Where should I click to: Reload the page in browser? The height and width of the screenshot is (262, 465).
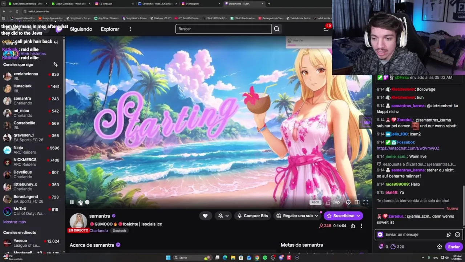tap(17, 11)
